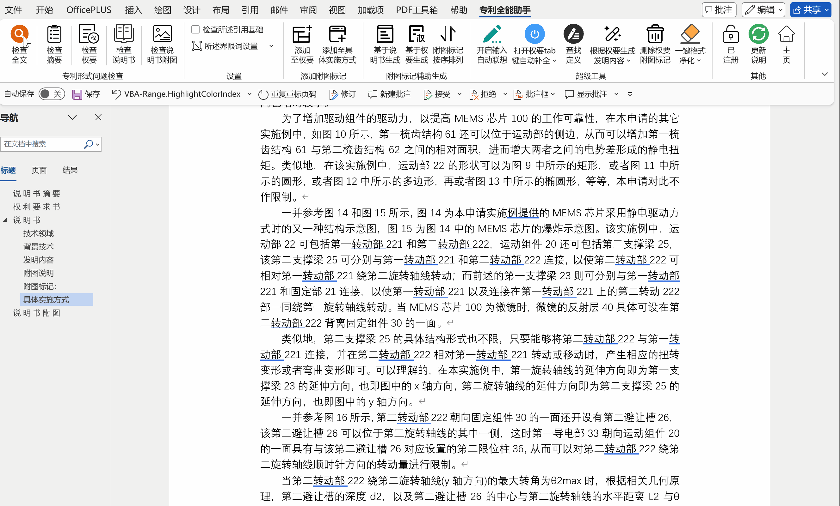Click the 更新说明 green refresh icon
Screen dimensions: 840x506
tap(758, 34)
